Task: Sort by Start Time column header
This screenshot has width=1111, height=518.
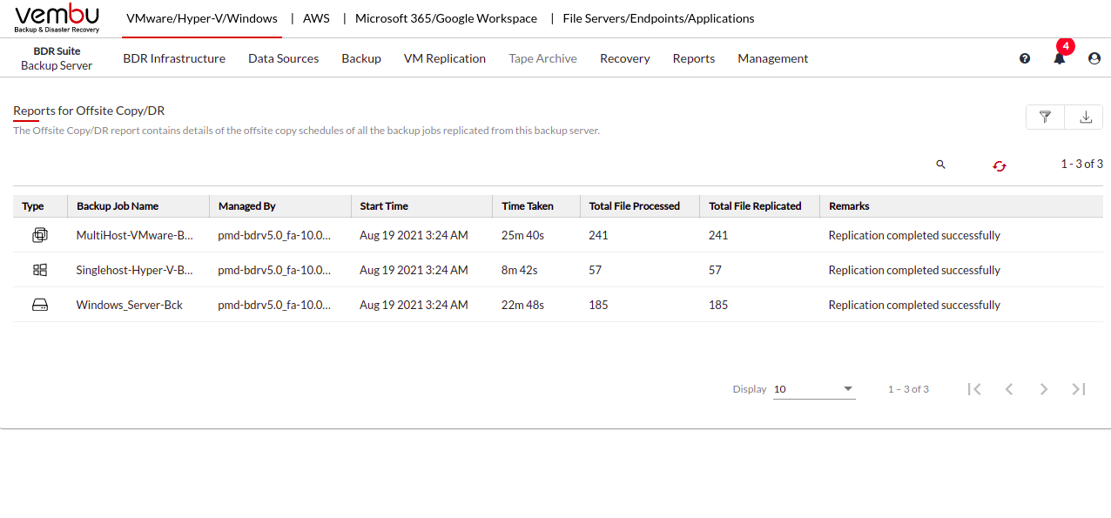Action: click(384, 206)
